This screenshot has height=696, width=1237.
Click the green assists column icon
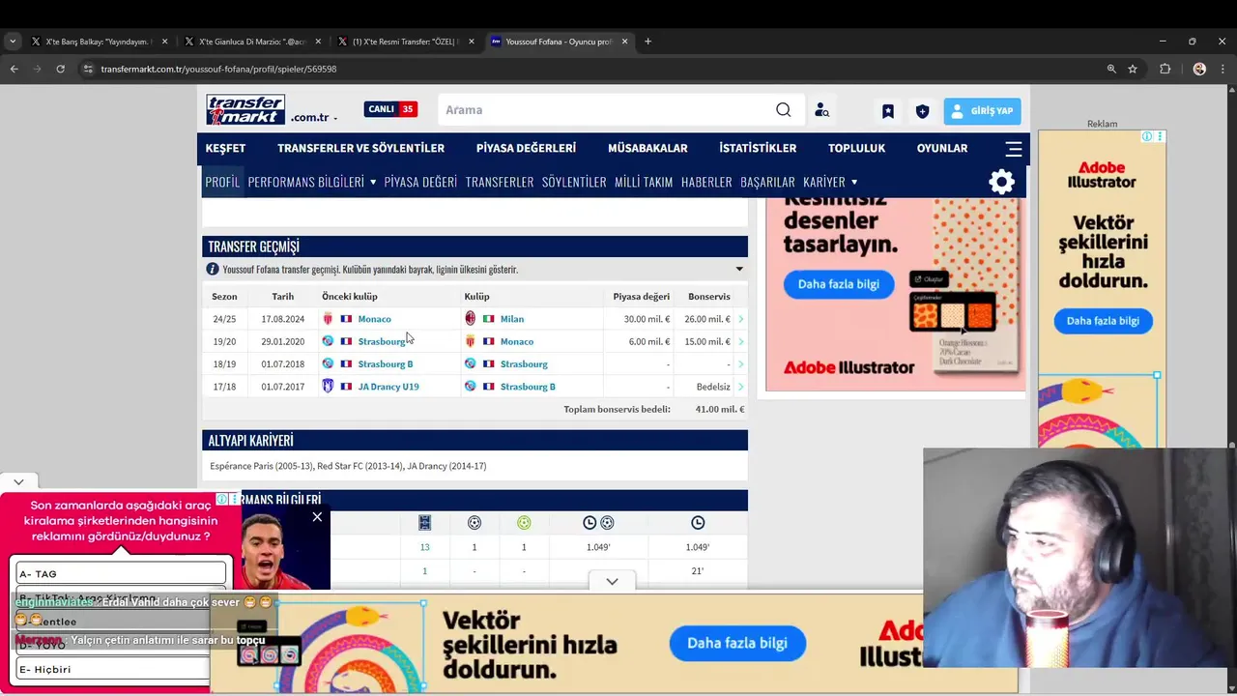524,523
